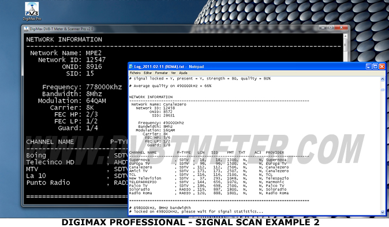
Task: Click the 'Harmonic' provider entry in Notepad
Action: [275, 182]
